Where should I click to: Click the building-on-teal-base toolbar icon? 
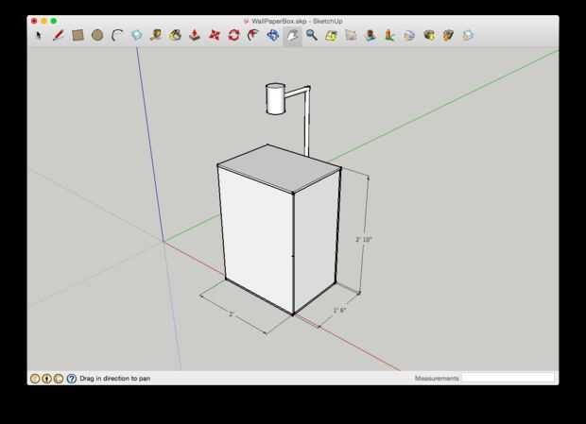point(371,36)
